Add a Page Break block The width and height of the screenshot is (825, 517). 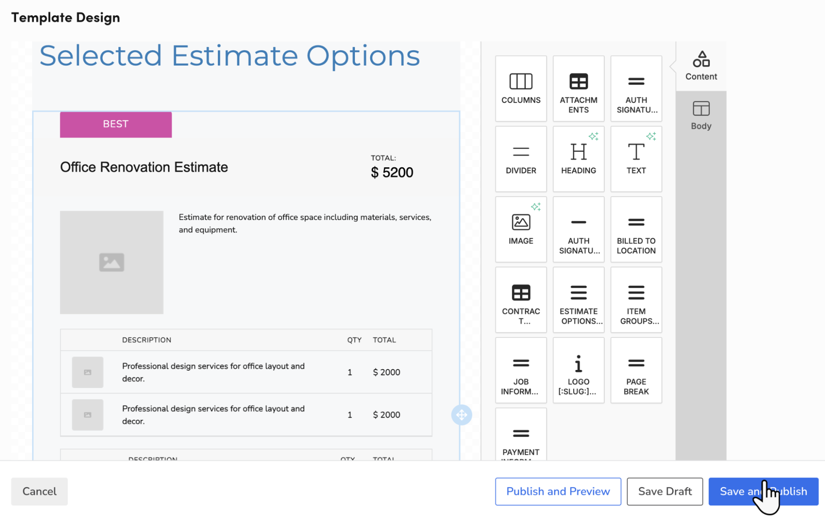[636, 370]
